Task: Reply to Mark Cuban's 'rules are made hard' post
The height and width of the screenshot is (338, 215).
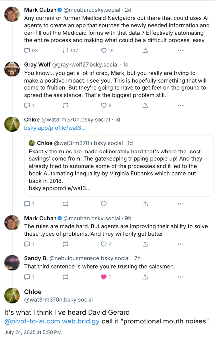Action: pos(27,244)
